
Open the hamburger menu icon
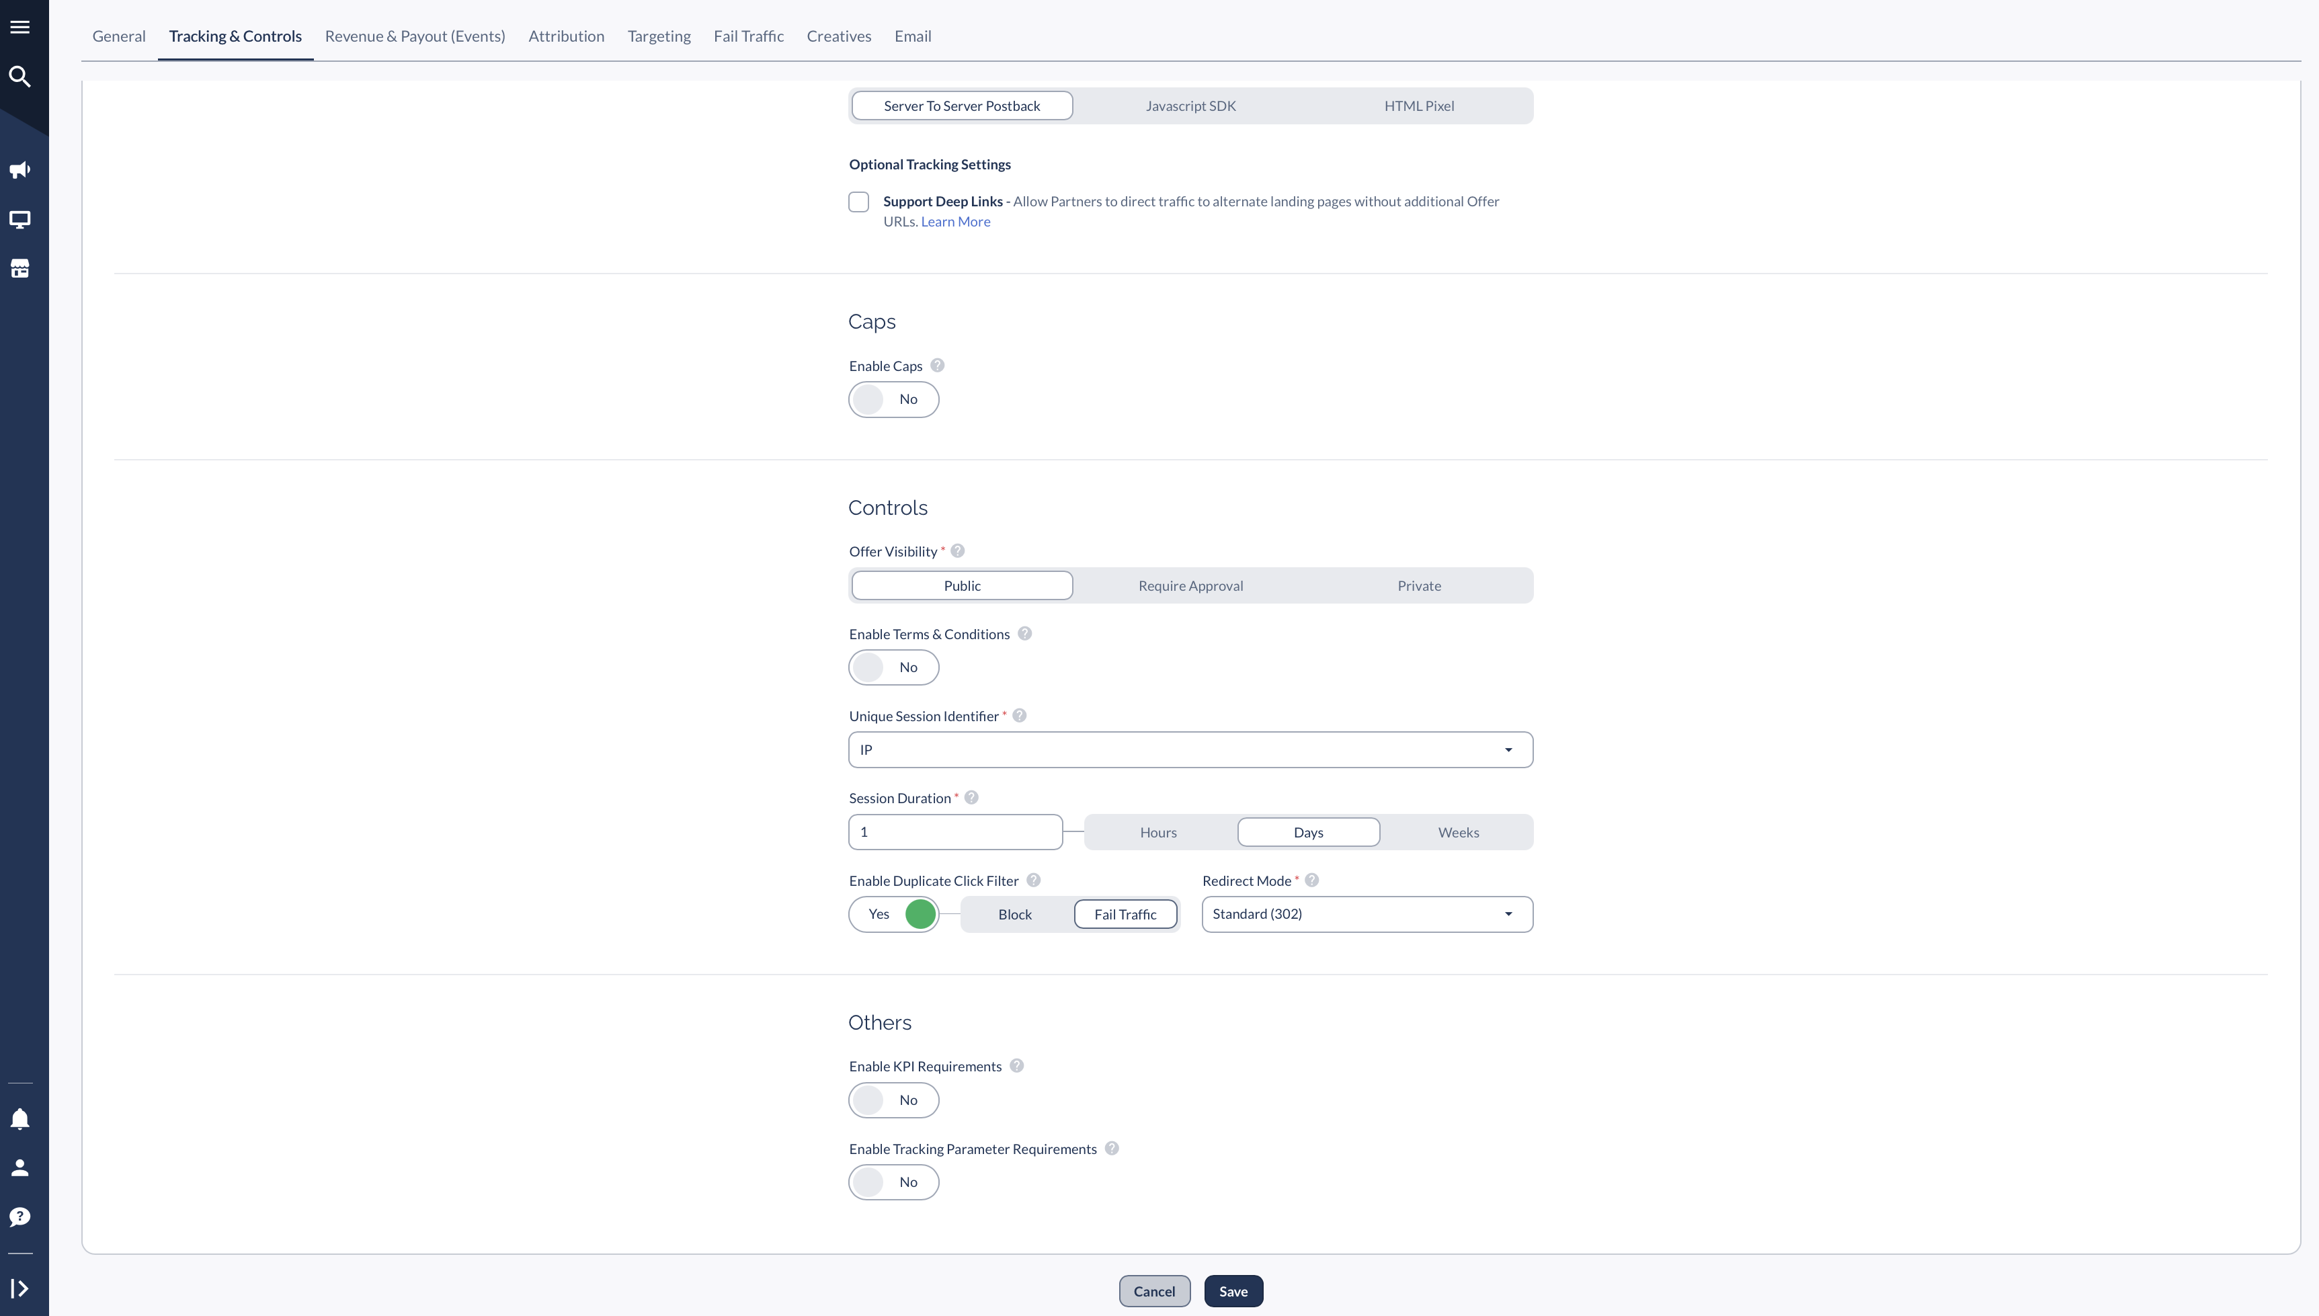coord(20,27)
